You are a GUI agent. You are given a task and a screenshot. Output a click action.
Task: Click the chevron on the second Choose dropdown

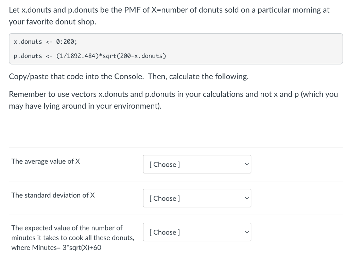pyautogui.click(x=246, y=198)
